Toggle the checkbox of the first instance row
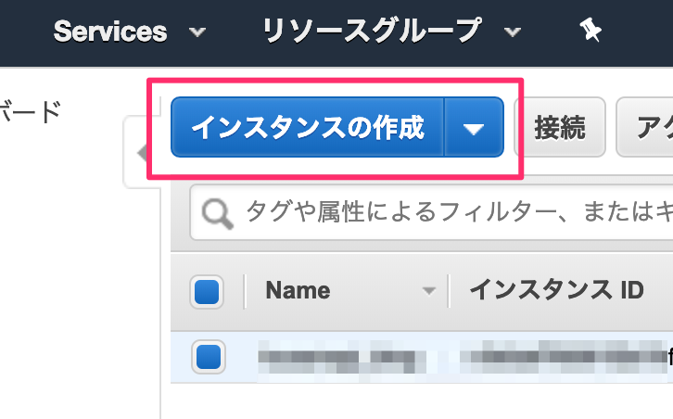This screenshot has height=419, width=673. (209, 357)
